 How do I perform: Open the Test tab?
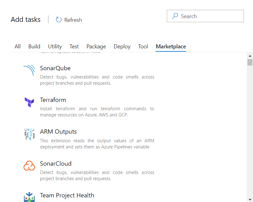pyautogui.click(x=74, y=46)
